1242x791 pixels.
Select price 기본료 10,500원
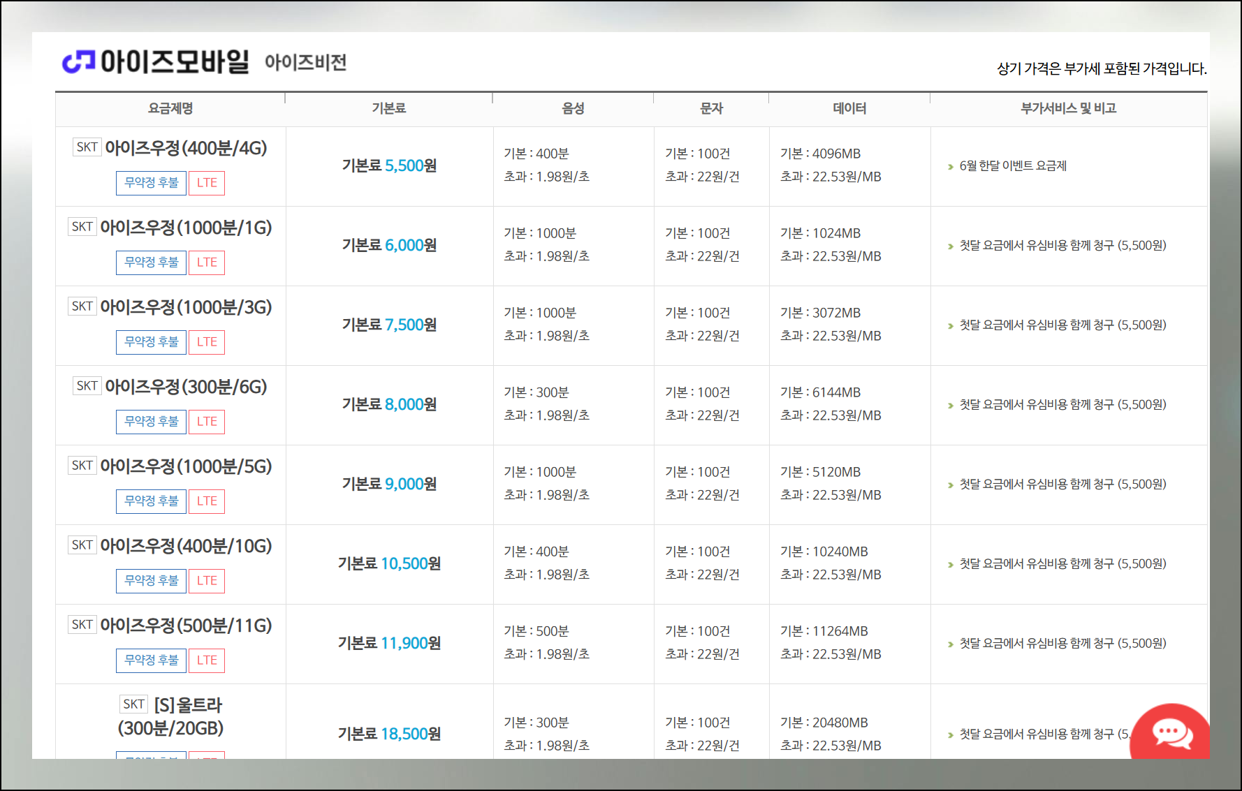click(389, 564)
